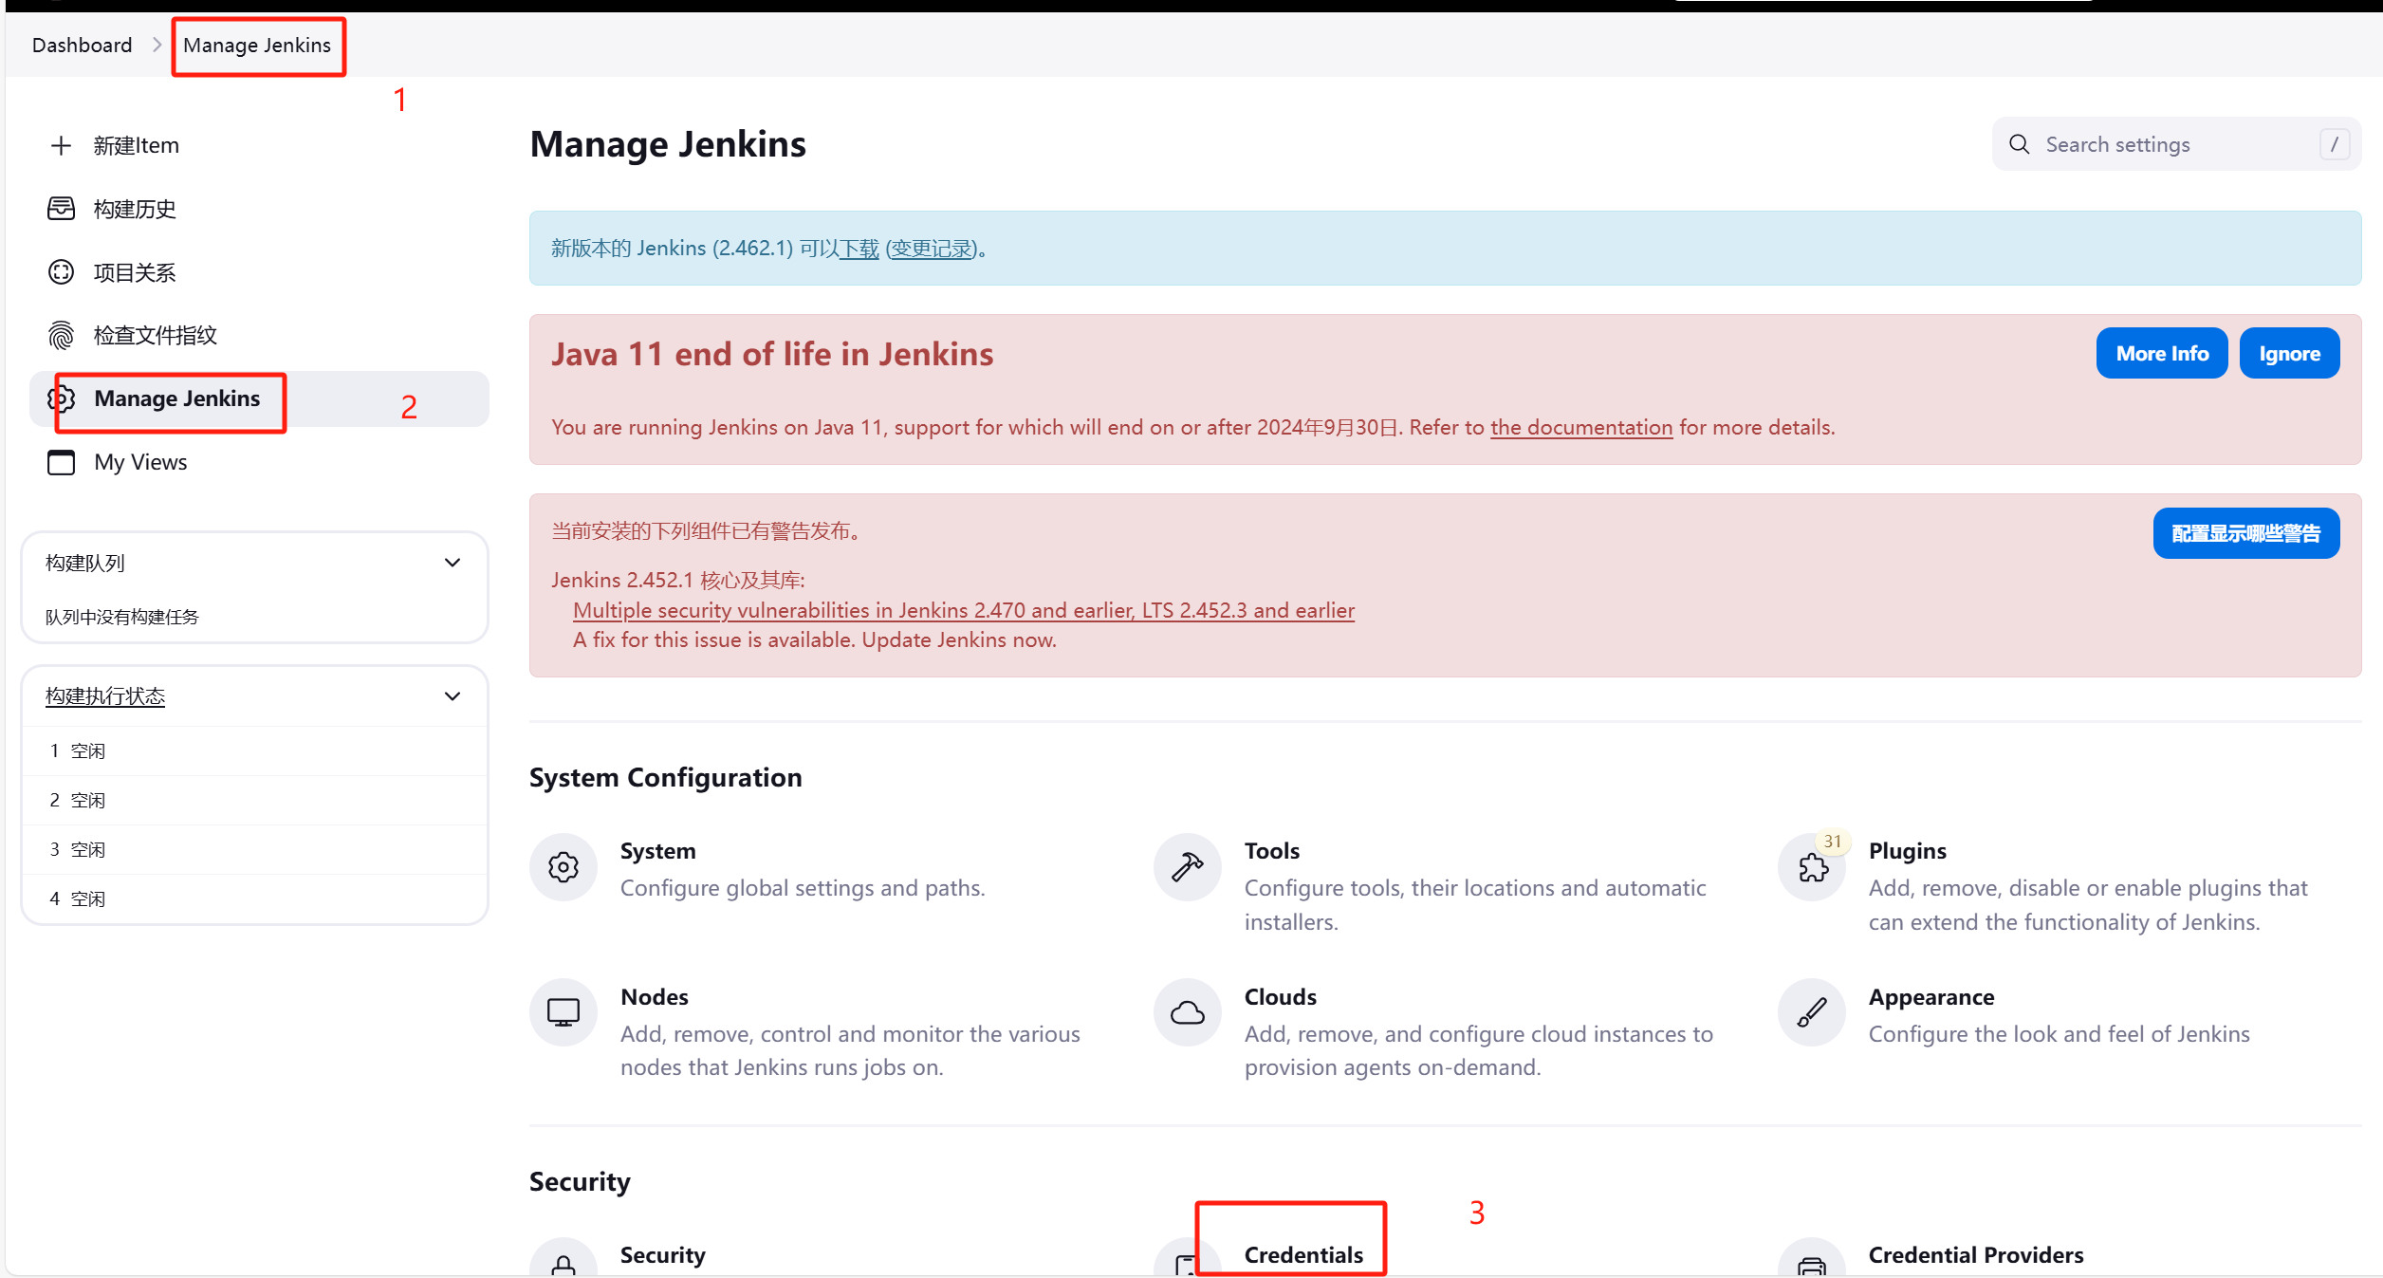2383x1278 pixels.
Task: Click the 项目关系 relationship icon
Action: click(61, 272)
